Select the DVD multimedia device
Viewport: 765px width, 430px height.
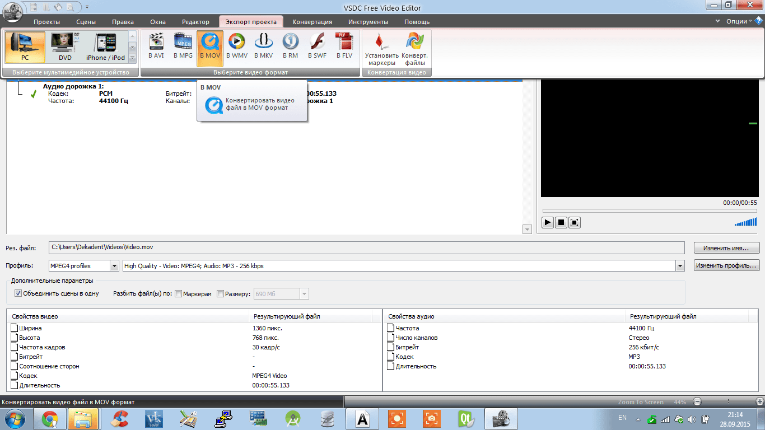coord(65,47)
